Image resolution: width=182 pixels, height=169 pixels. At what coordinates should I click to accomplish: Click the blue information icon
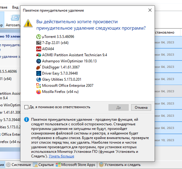pos(27,119)
